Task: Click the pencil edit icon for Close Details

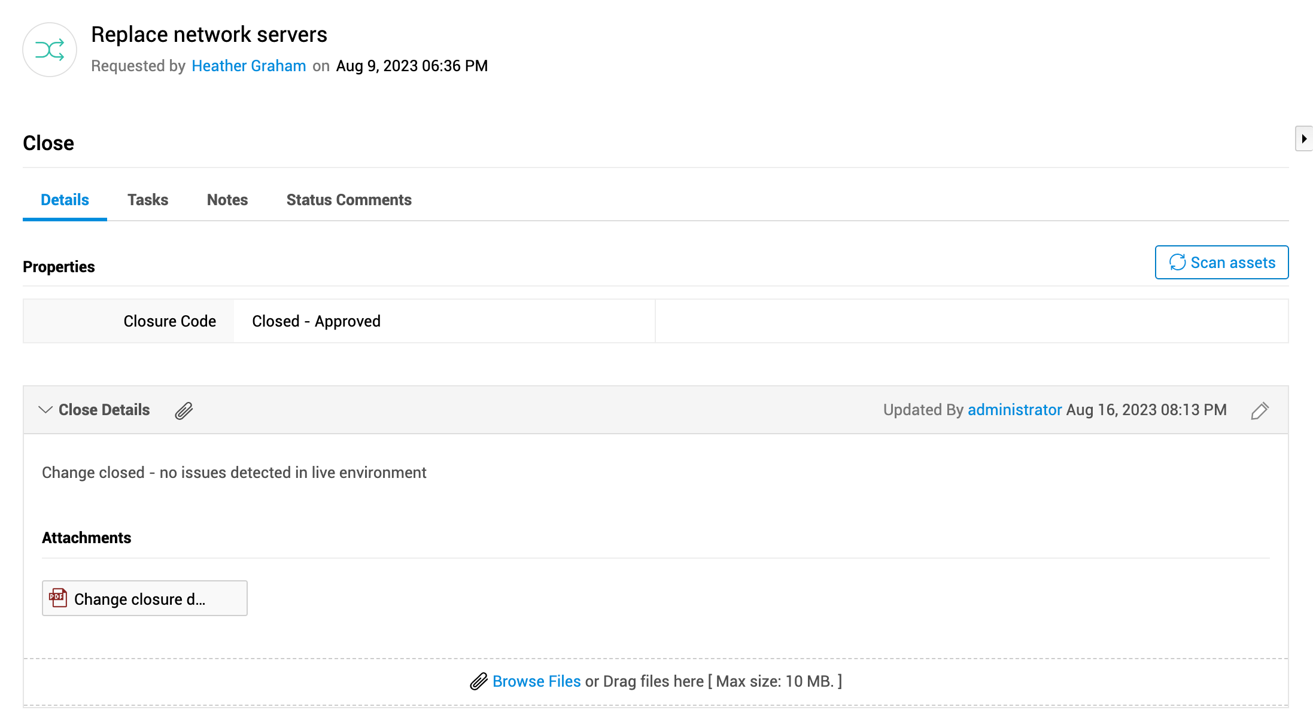Action: (1260, 410)
